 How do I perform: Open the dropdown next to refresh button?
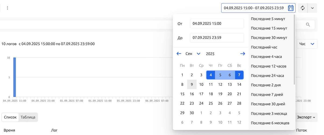312,8
